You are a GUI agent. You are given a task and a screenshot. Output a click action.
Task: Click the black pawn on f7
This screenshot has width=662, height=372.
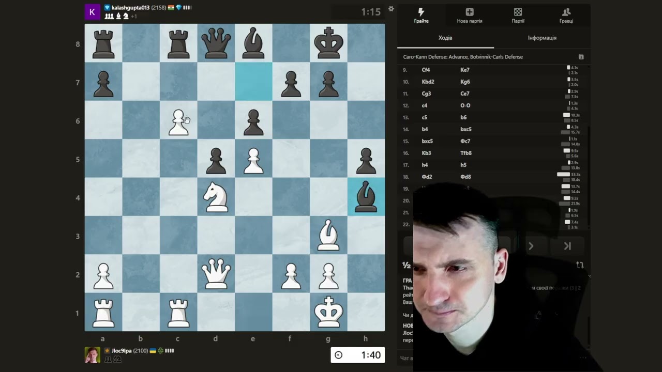coord(291,83)
